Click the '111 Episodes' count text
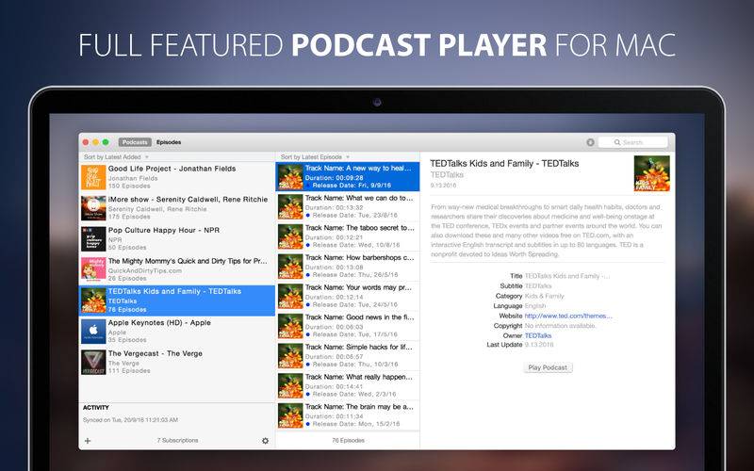754x471 pixels. click(x=129, y=370)
